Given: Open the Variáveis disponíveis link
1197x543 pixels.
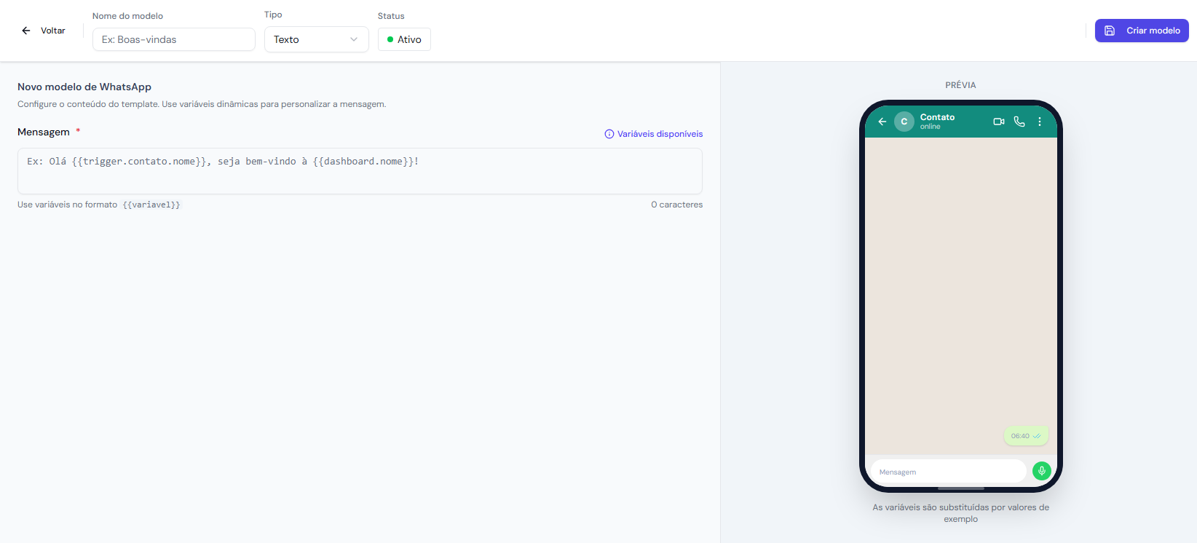Looking at the screenshot, I should point(660,134).
